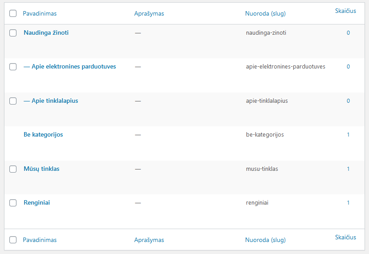The width and height of the screenshot is (369, 254).
Task: Click the description dash in Naudinga žinoti row
Action: (138, 33)
